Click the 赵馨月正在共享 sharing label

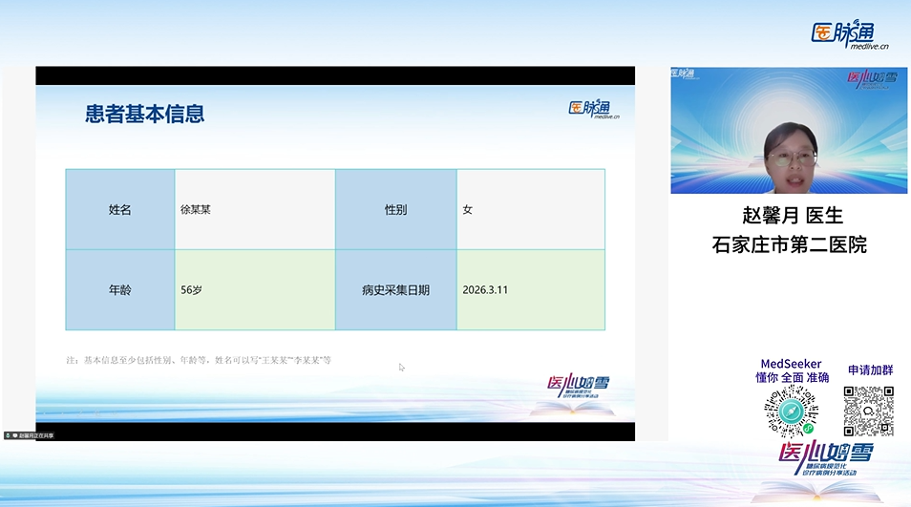[x=36, y=435]
